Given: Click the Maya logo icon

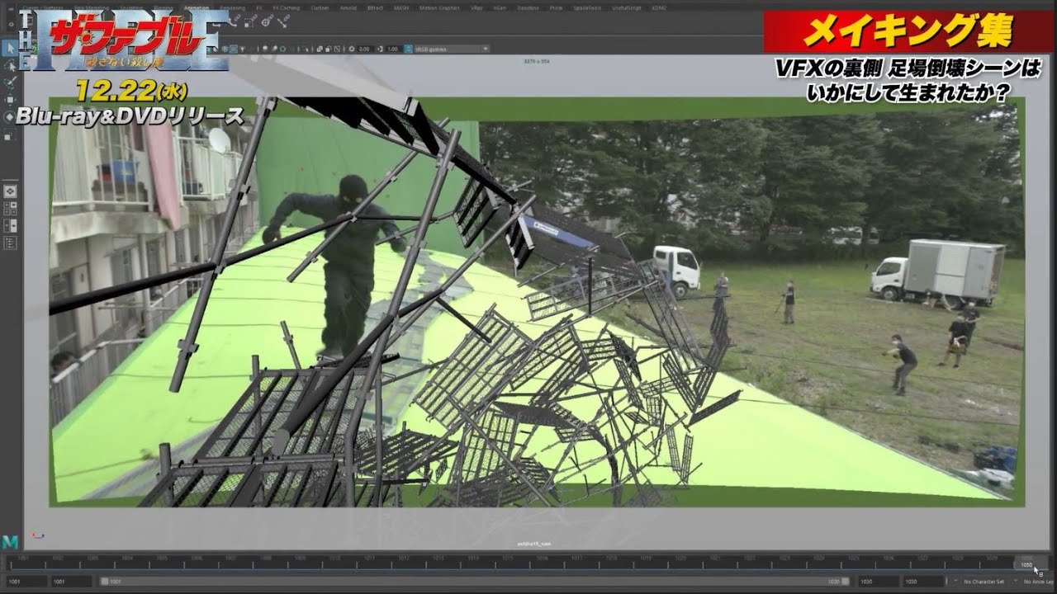Looking at the screenshot, I should [9, 541].
